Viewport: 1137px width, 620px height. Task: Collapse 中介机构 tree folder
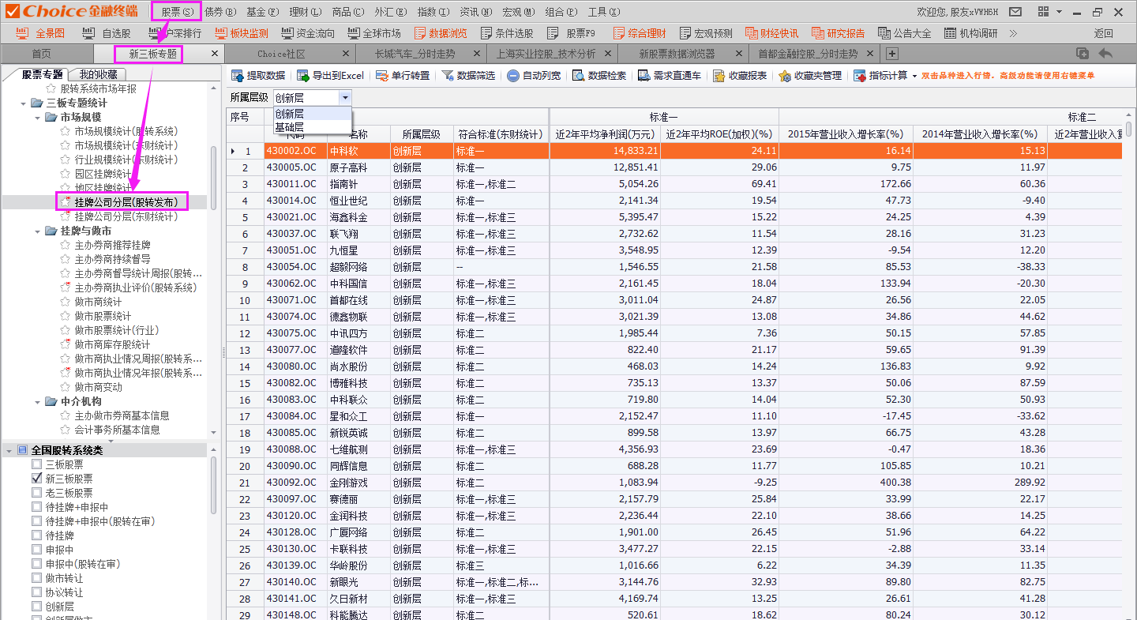click(x=38, y=402)
